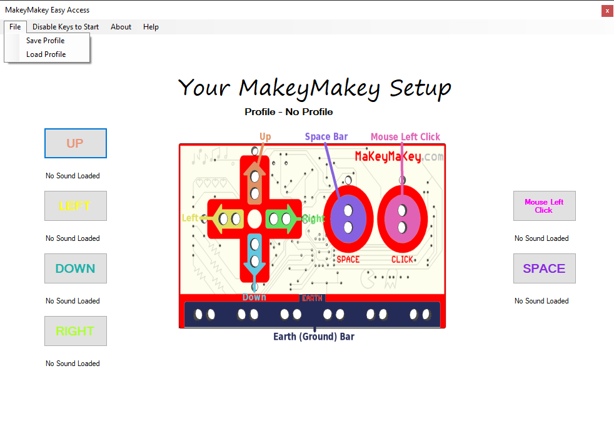
Task: Open the File menu
Action: click(15, 27)
